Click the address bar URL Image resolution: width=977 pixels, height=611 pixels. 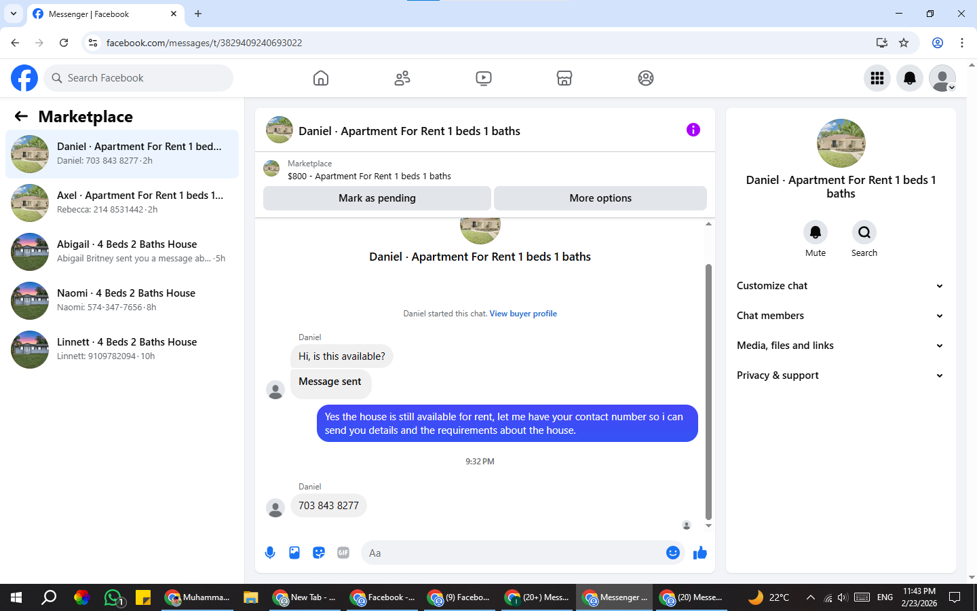click(x=204, y=43)
